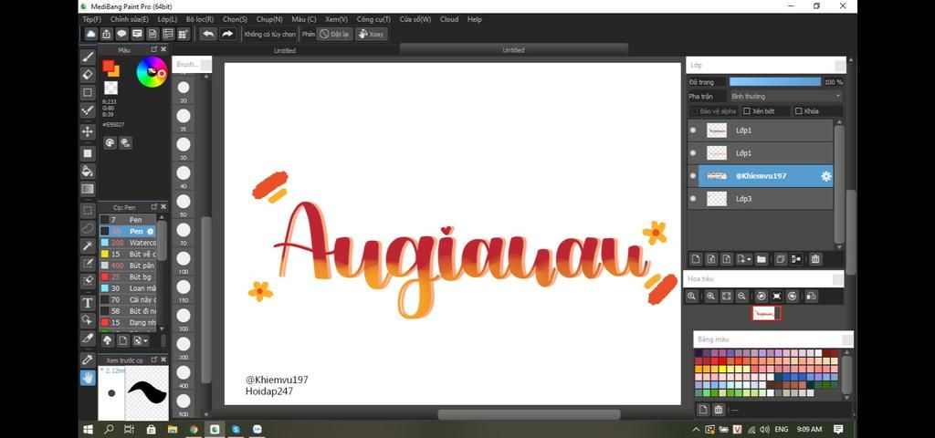Toggle the Bảo vệ alpha checkbox
Screen dimensions: 935x438
click(694, 111)
